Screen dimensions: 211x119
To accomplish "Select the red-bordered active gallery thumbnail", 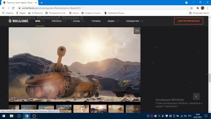I will coord(99,109).
